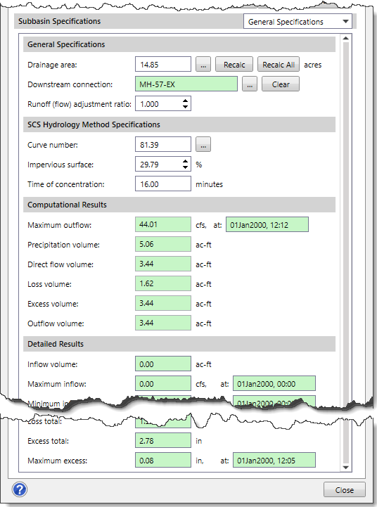Viewport: 377px width, 507px height.
Task: Select the Loss volume value 1.62
Action: (163, 283)
